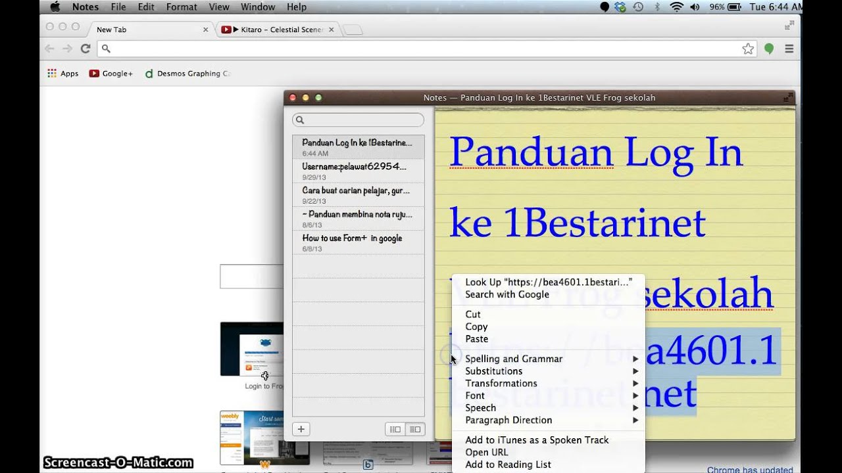Expand the Transformations submenu
The width and height of the screenshot is (842, 473).
(549, 383)
